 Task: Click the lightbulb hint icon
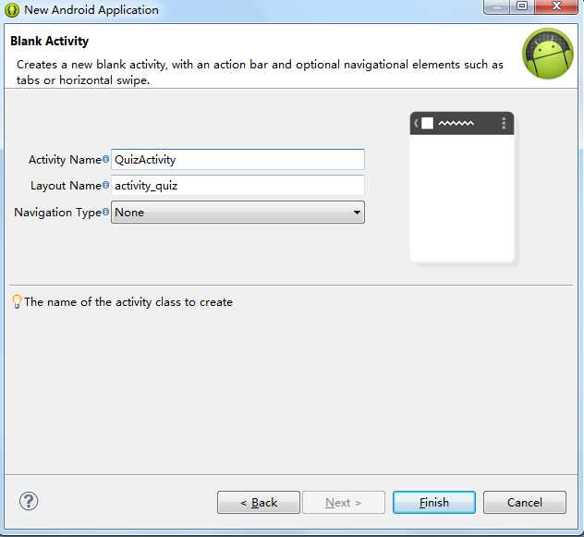click(x=17, y=301)
